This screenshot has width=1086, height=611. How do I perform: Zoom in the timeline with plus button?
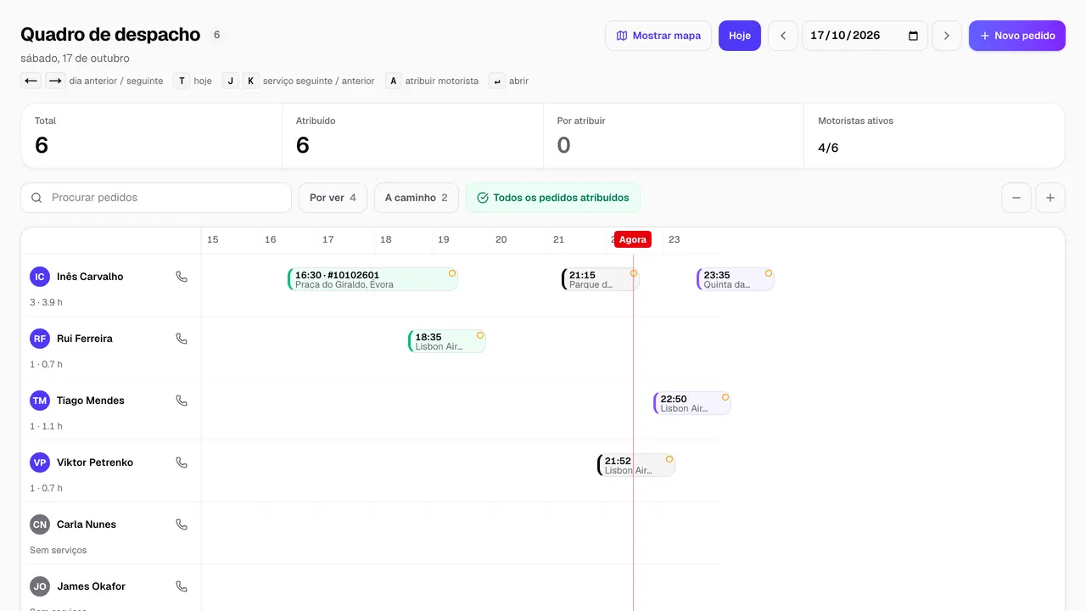point(1050,198)
